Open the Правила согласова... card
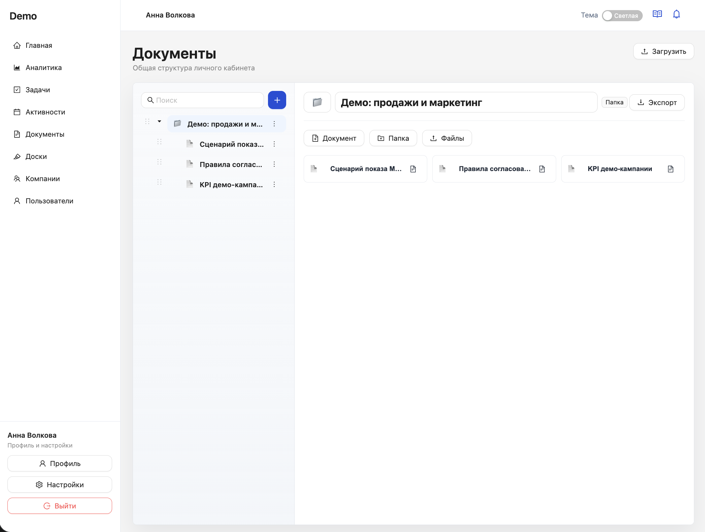 [494, 169]
